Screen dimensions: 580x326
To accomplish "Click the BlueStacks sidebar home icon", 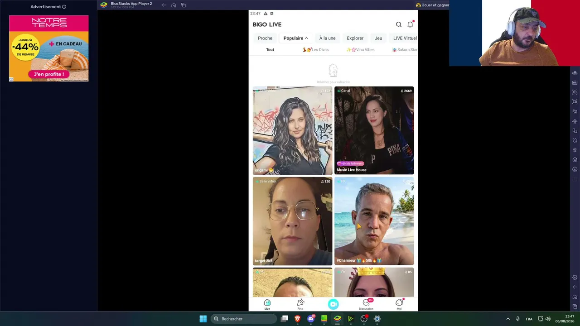I will pos(575,297).
